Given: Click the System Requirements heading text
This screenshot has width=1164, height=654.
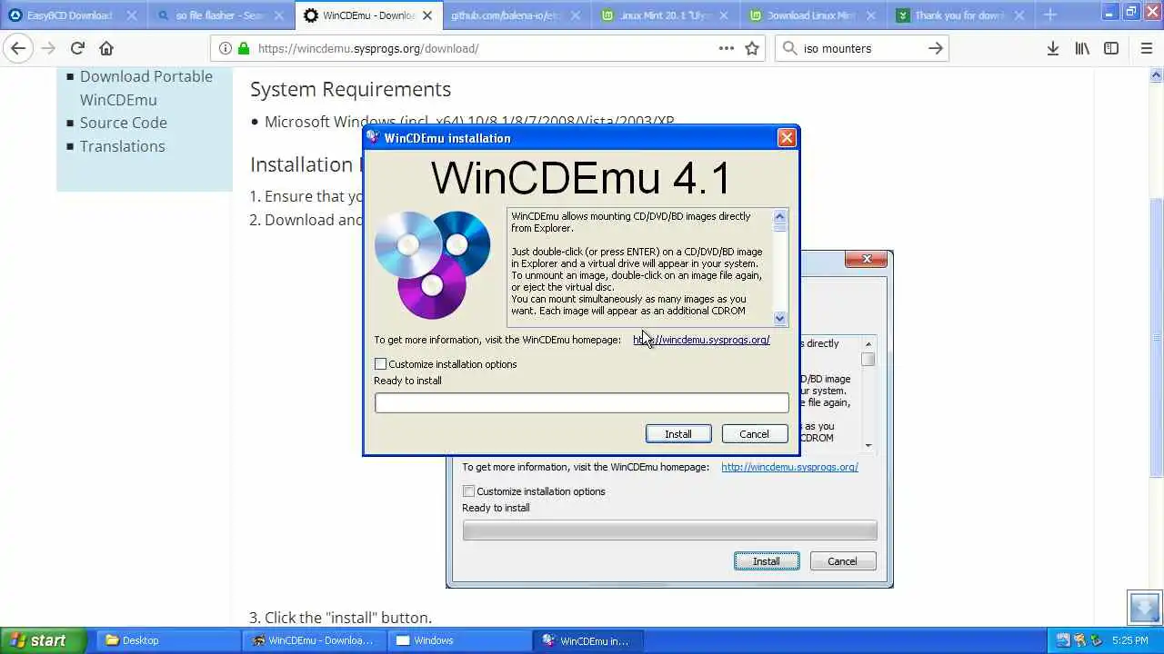Looking at the screenshot, I should (x=350, y=89).
